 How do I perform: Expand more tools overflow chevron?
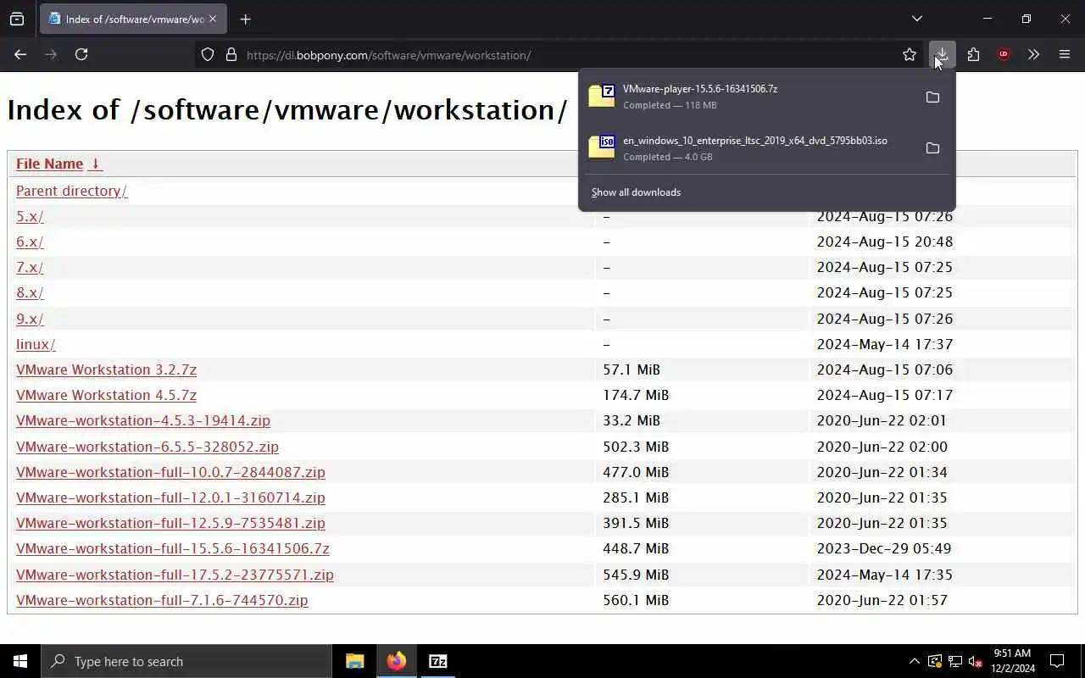pos(1033,54)
